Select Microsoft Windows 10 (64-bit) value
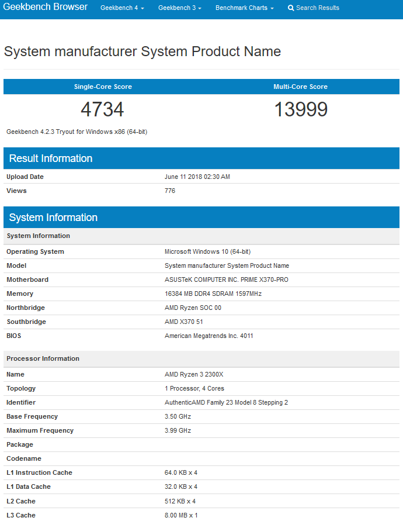 tap(207, 251)
